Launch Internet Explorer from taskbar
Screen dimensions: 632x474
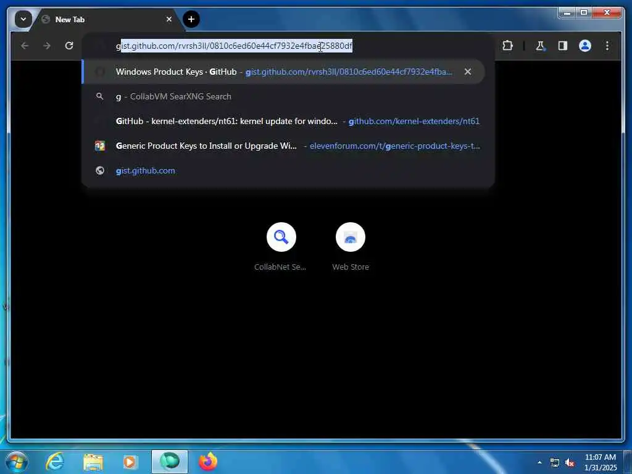(54, 462)
